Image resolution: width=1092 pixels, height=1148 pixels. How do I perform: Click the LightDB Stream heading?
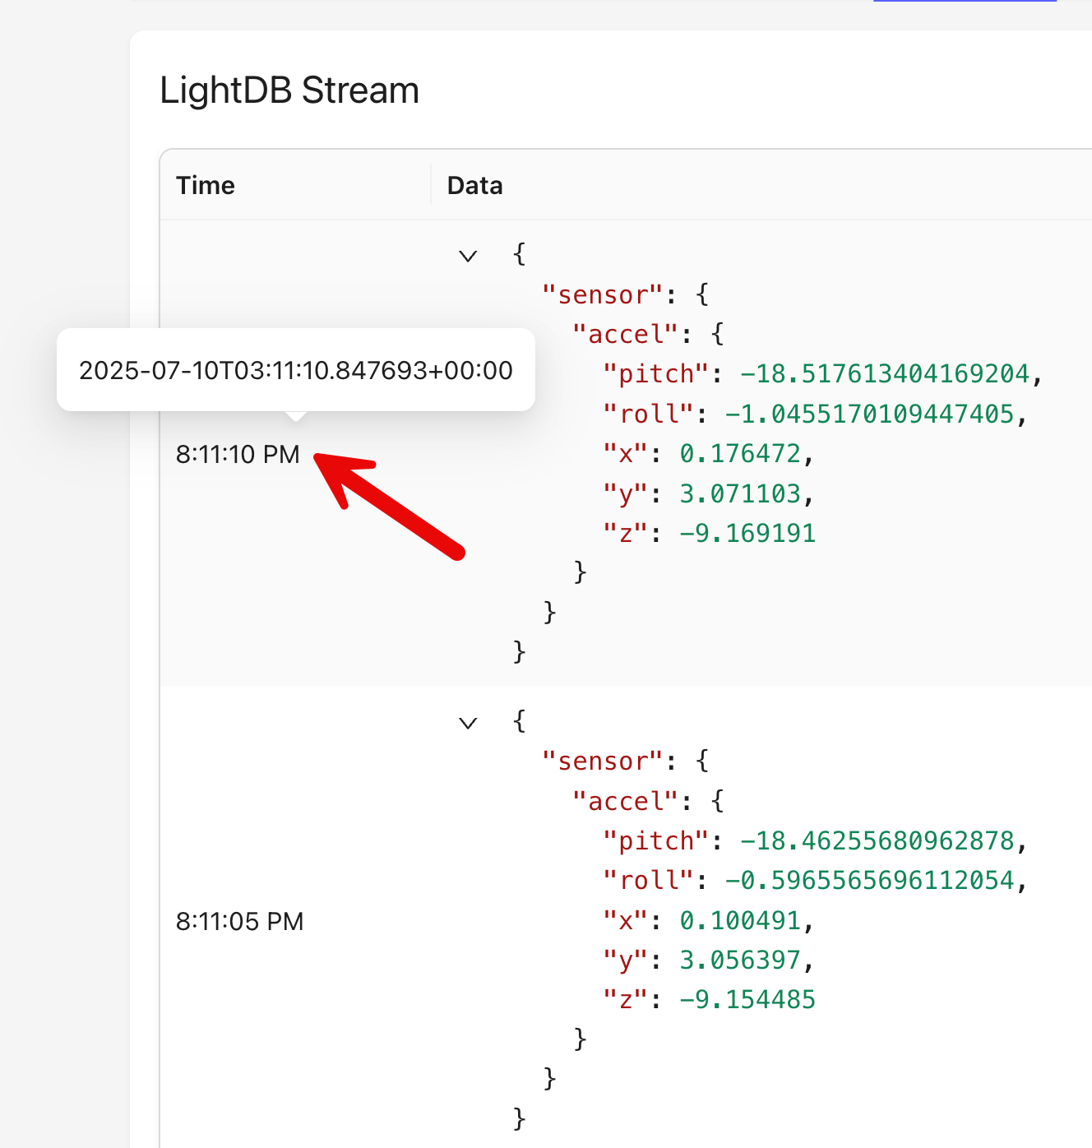[289, 90]
